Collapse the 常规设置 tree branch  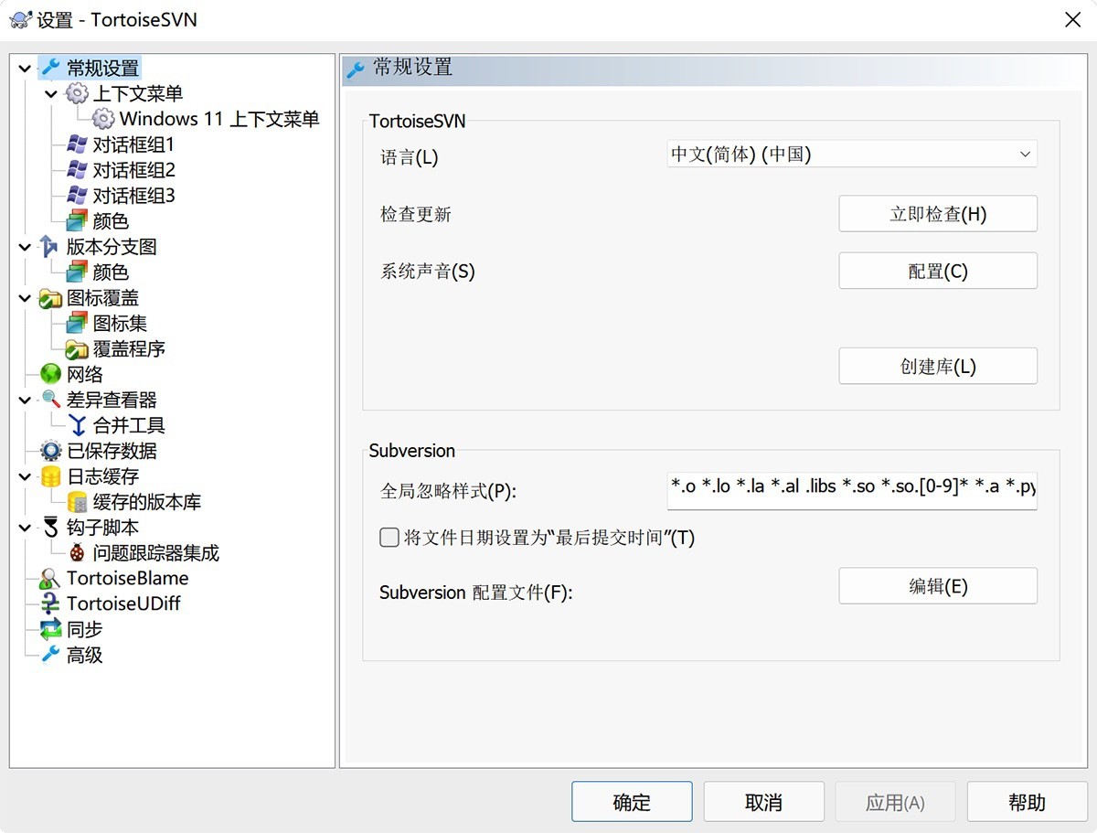click(x=24, y=68)
